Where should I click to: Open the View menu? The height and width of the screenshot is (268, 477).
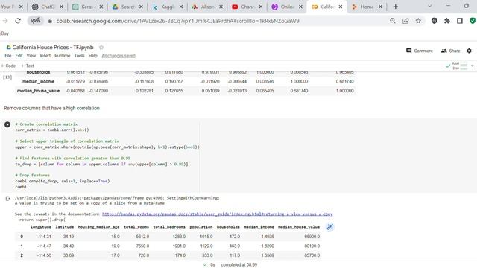pos(31,56)
